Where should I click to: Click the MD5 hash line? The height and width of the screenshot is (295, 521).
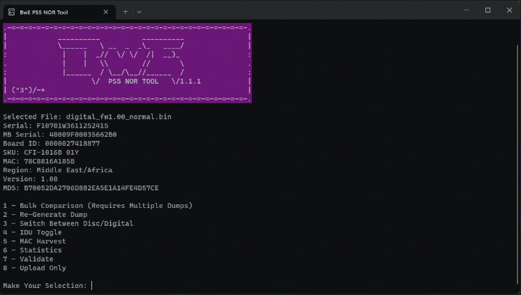coord(81,188)
